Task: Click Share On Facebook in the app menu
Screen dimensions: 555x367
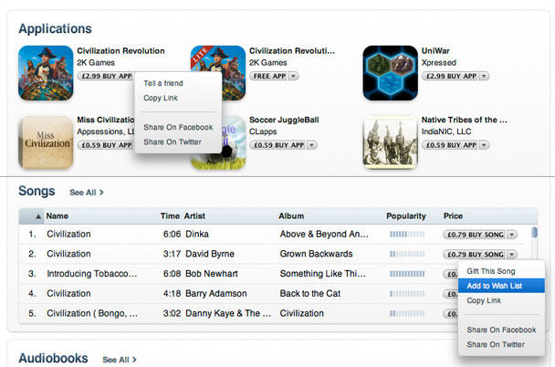Action: (x=178, y=128)
